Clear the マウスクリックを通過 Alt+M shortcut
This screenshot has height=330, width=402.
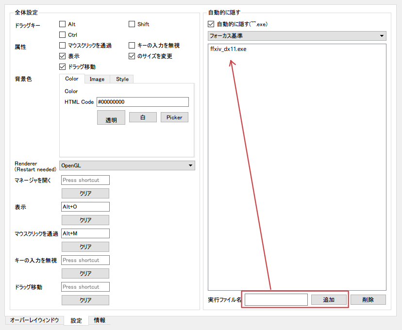coord(85,247)
